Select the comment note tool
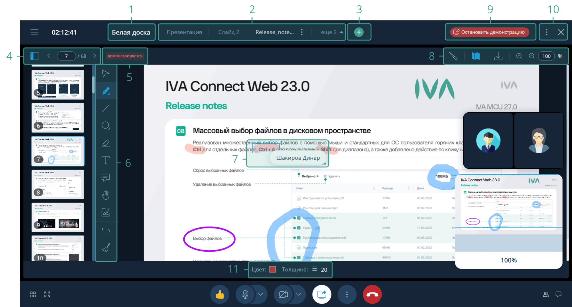The image size is (572, 307). click(106, 178)
